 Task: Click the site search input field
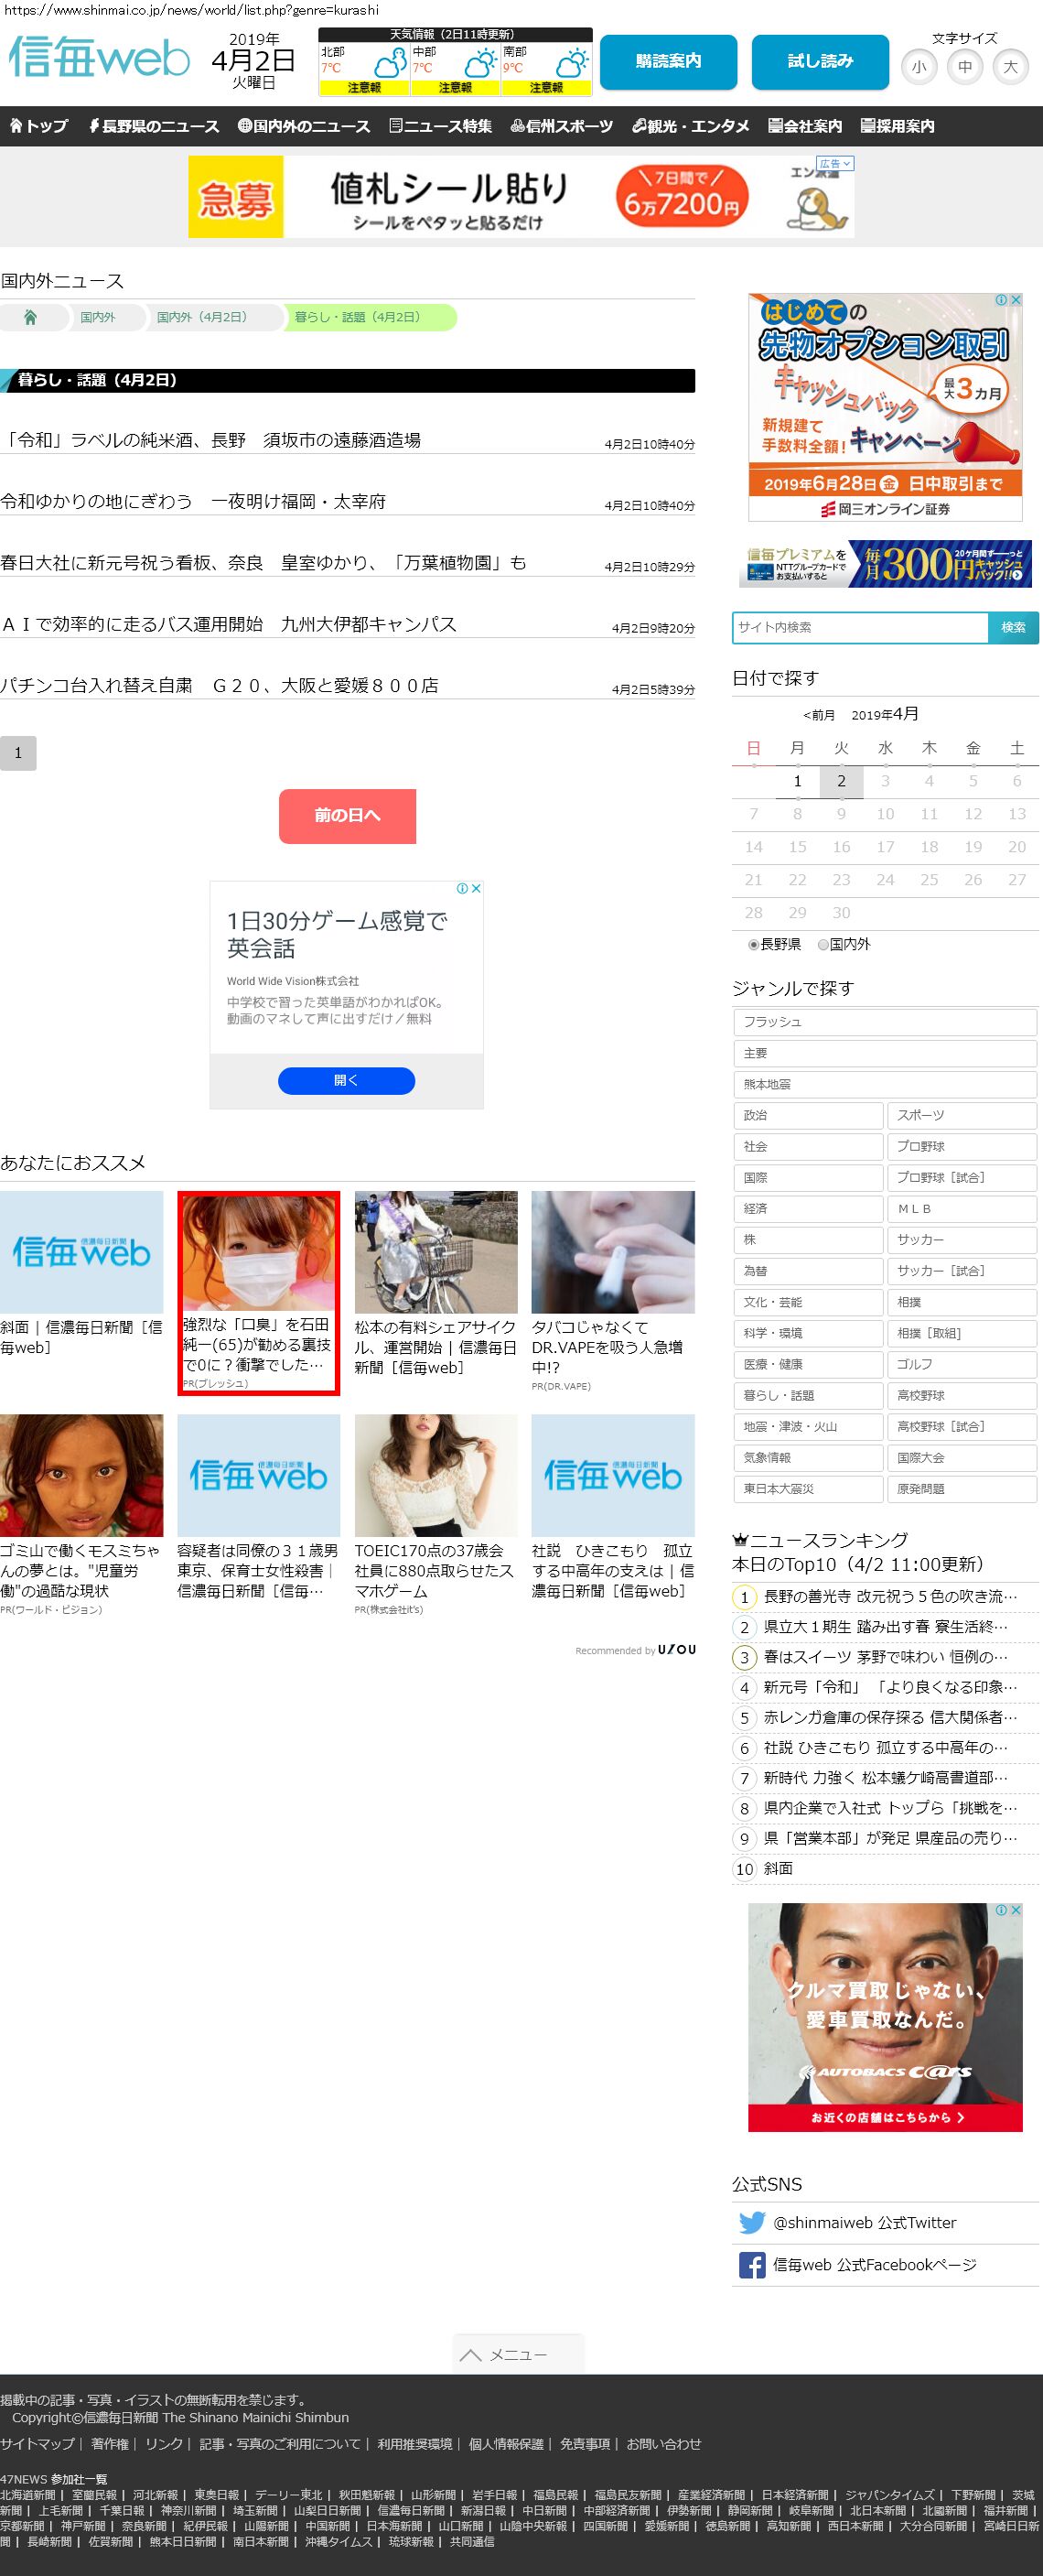pyautogui.click(x=859, y=627)
